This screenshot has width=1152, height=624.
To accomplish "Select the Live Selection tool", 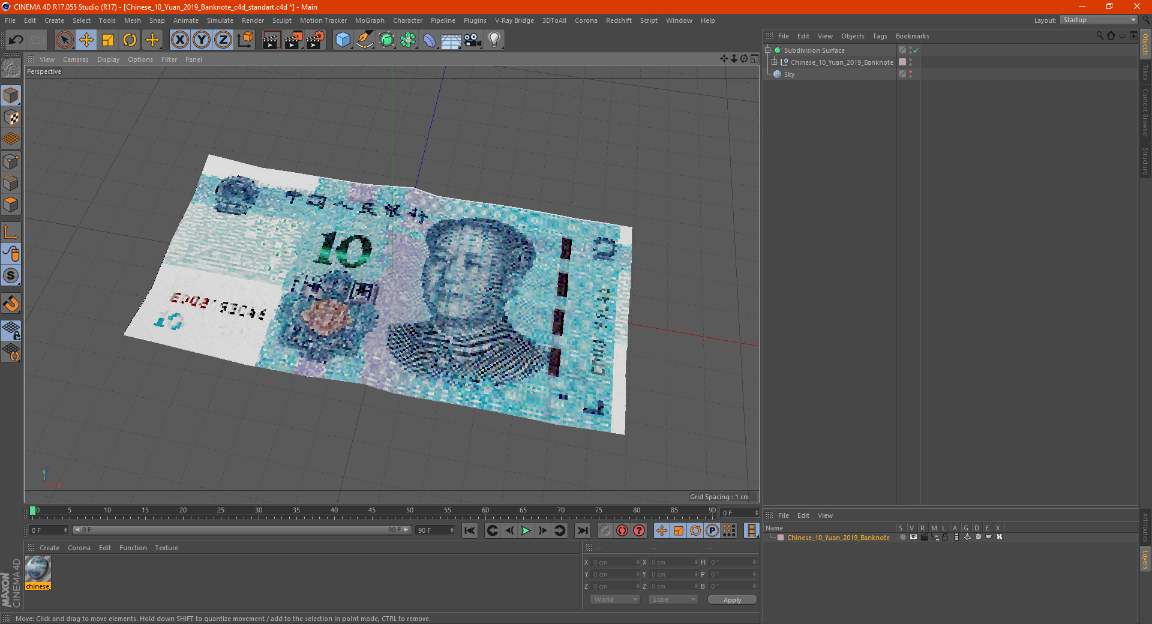I will click(x=64, y=40).
